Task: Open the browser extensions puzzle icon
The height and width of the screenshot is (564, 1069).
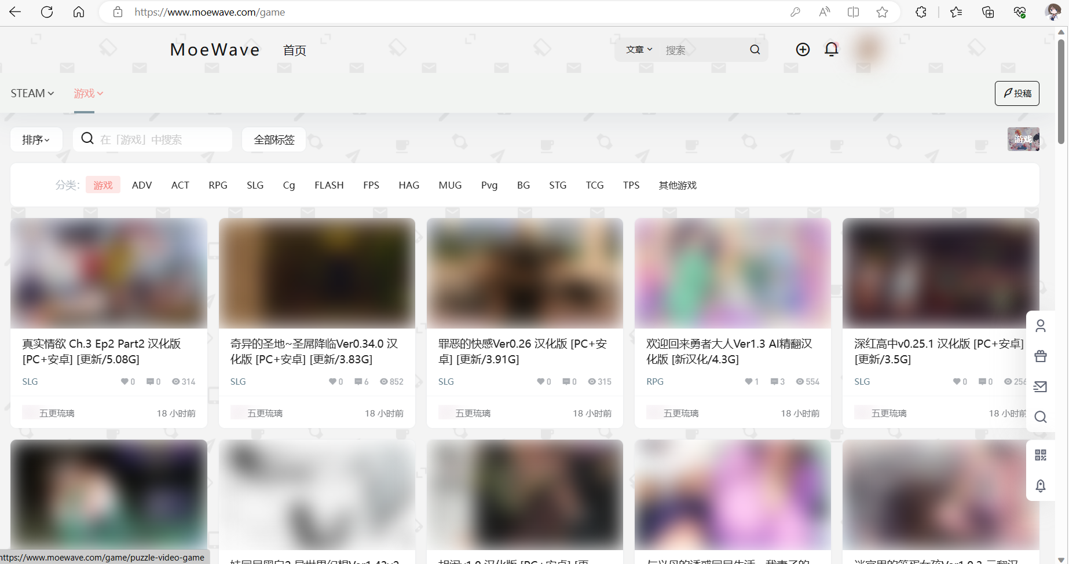Action: (x=921, y=12)
